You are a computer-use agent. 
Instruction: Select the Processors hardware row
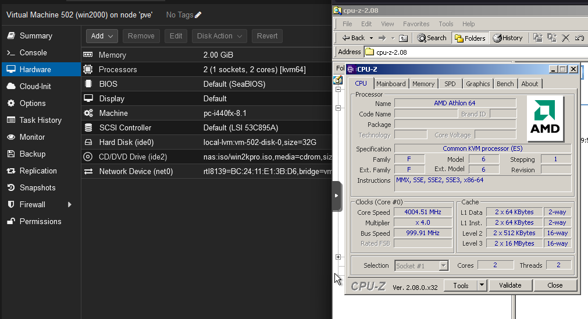tap(118, 69)
